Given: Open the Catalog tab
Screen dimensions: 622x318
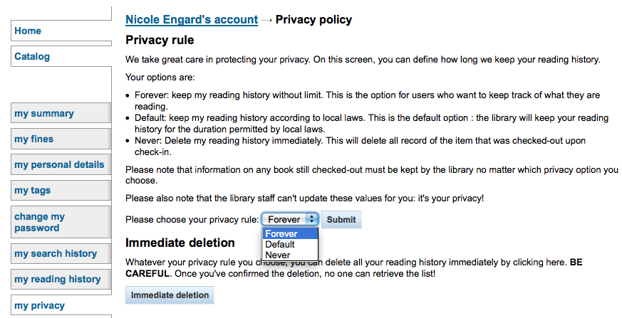Looking at the screenshot, I should [x=61, y=57].
